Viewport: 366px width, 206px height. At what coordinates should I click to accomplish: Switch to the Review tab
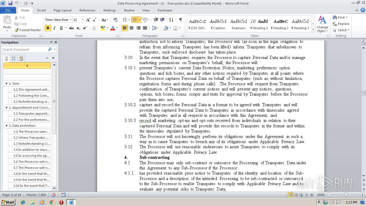click(129, 10)
